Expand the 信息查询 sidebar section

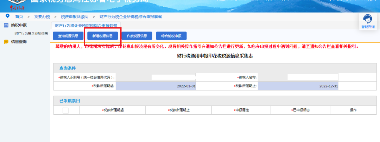[19, 42]
